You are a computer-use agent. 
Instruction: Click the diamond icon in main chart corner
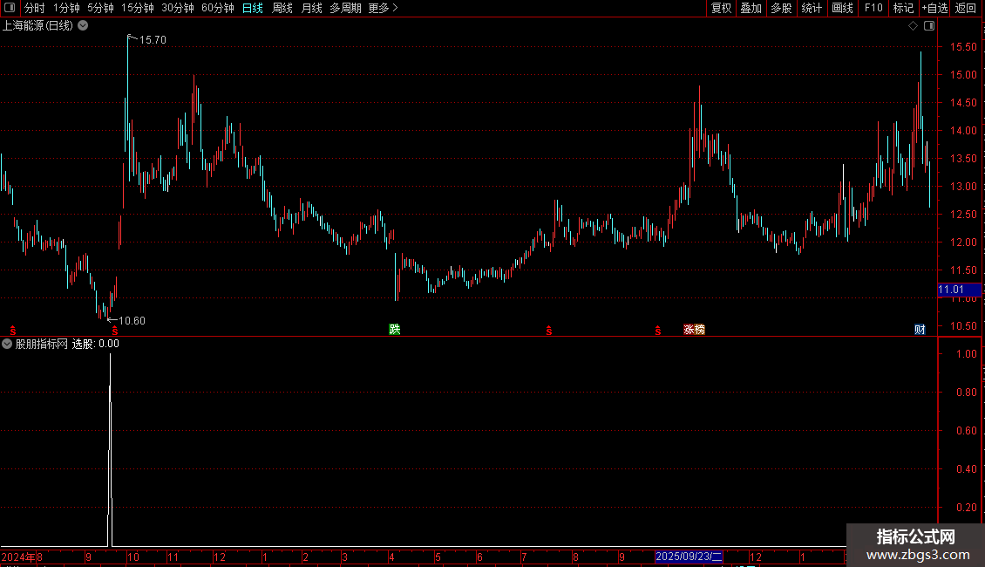(914, 26)
